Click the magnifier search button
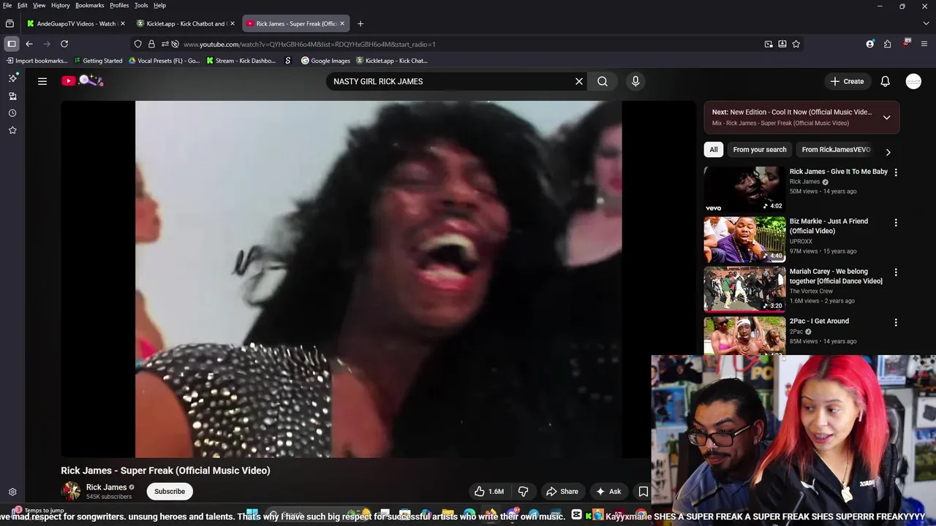 point(603,81)
